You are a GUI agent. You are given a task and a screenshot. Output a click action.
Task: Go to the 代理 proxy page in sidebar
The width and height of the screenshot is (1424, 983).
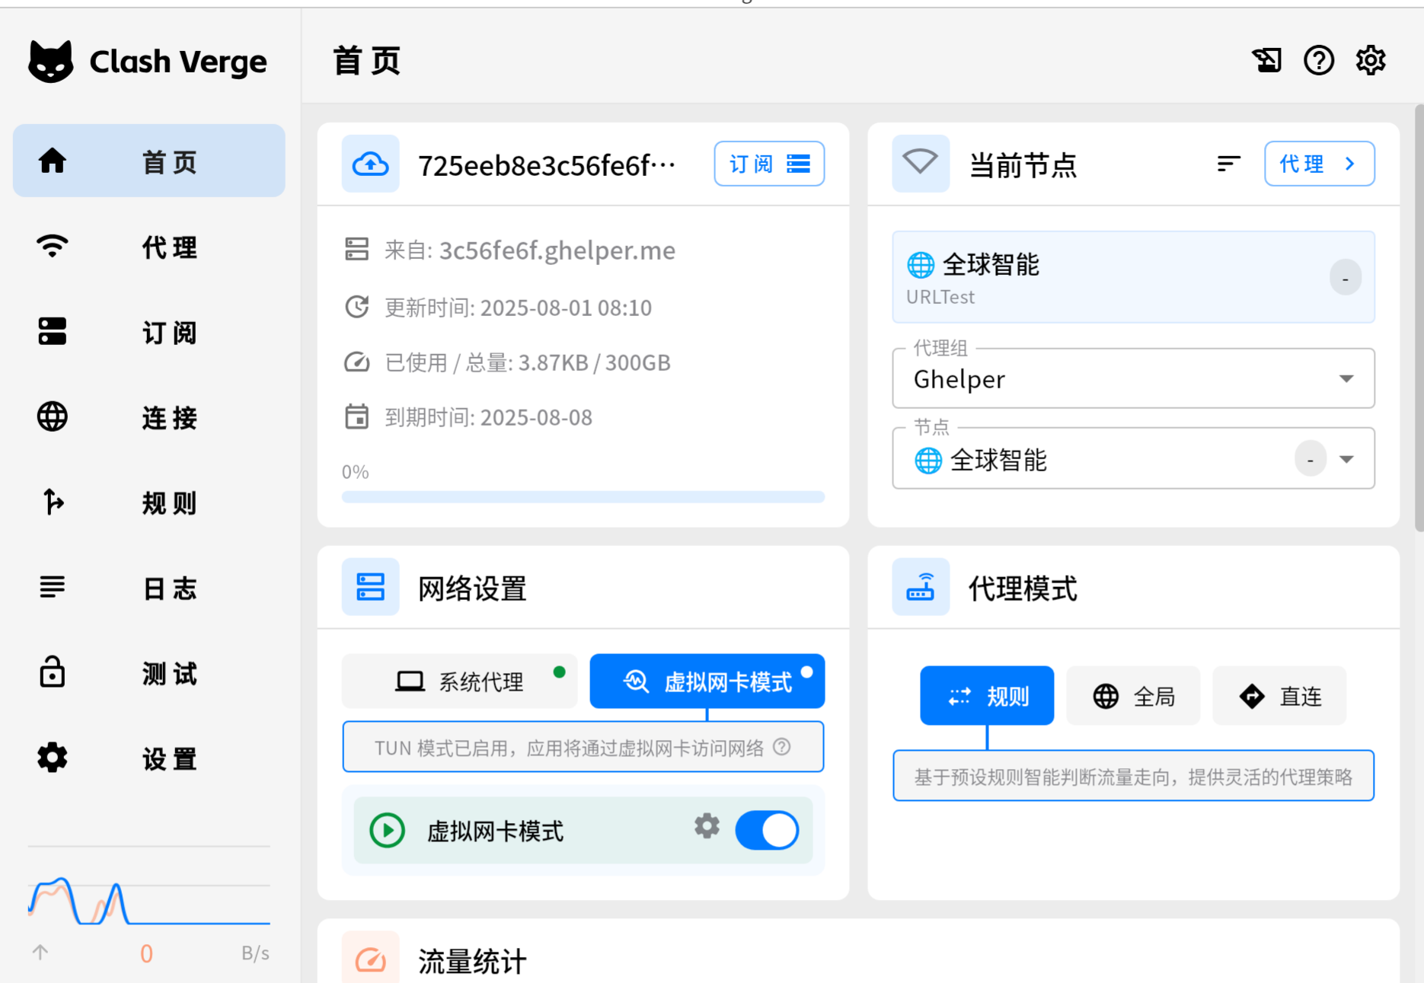(149, 246)
